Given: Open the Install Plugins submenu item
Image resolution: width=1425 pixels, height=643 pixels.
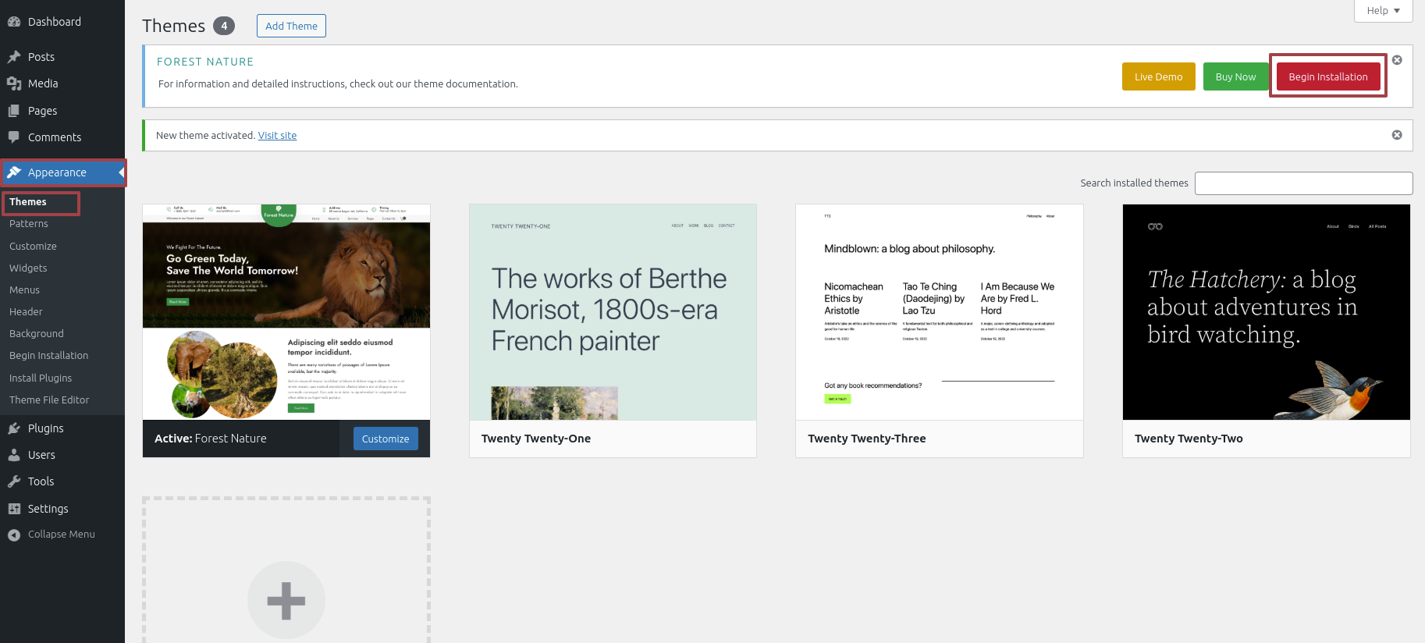Looking at the screenshot, I should click(x=41, y=378).
